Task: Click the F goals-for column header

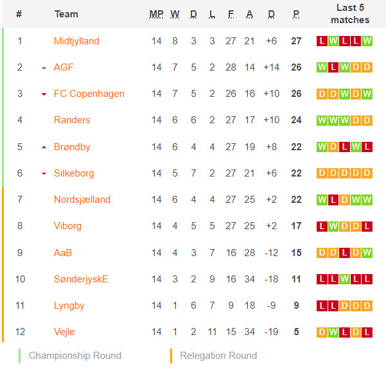Action: (231, 14)
